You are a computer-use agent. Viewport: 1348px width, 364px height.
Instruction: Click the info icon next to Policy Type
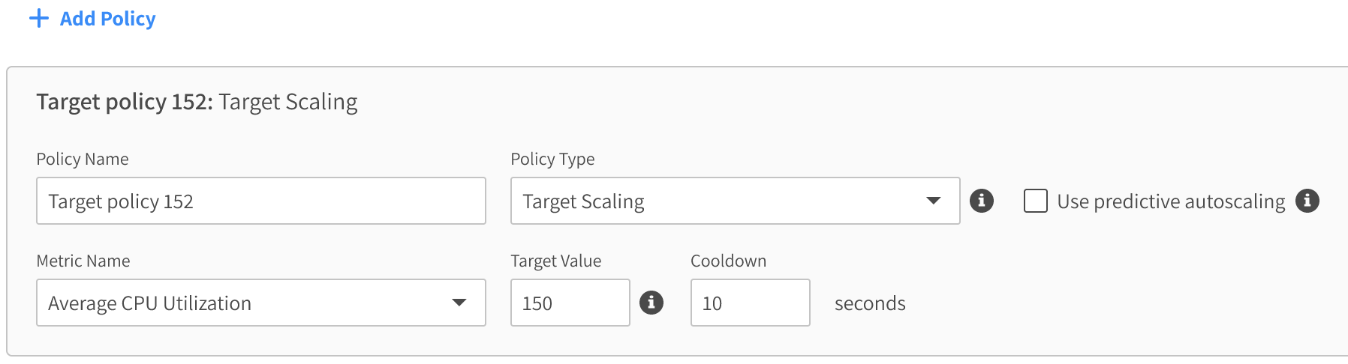tap(982, 201)
